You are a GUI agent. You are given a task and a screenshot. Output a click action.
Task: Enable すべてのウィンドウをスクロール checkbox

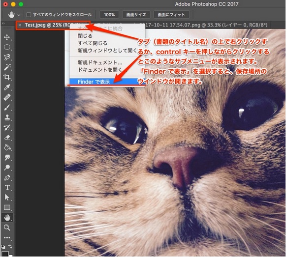29,15
